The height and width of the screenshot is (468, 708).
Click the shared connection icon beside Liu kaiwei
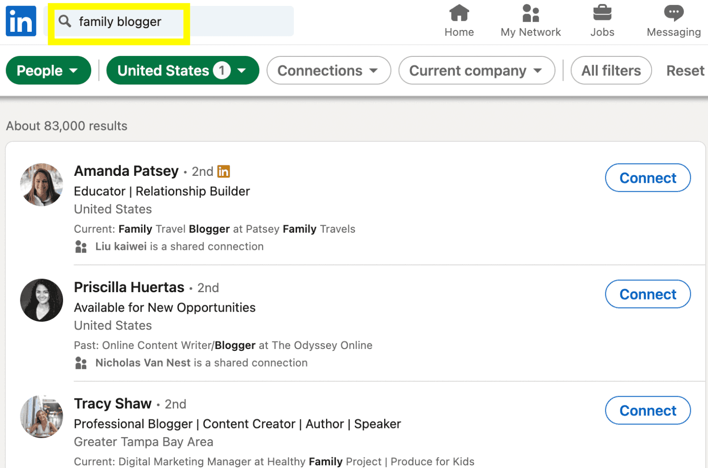pos(81,246)
